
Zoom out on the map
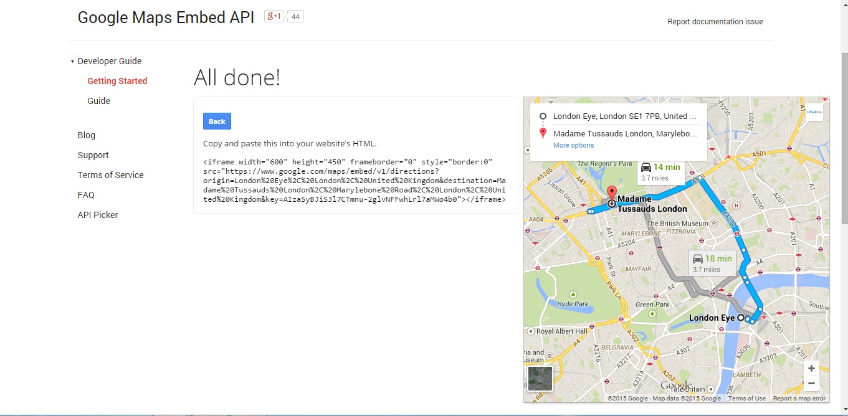[811, 383]
